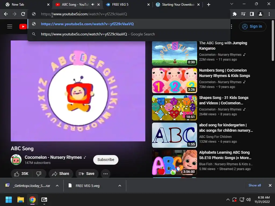This screenshot has width=275, height=206.
Task: Open Cocomelon - Nursery Rhymes channel name
Action: [x=53, y=157]
